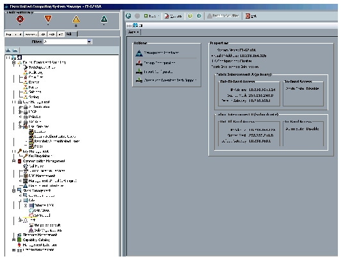Click Backup Configuration action link
343x261 pixels.
tap(160, 63)
